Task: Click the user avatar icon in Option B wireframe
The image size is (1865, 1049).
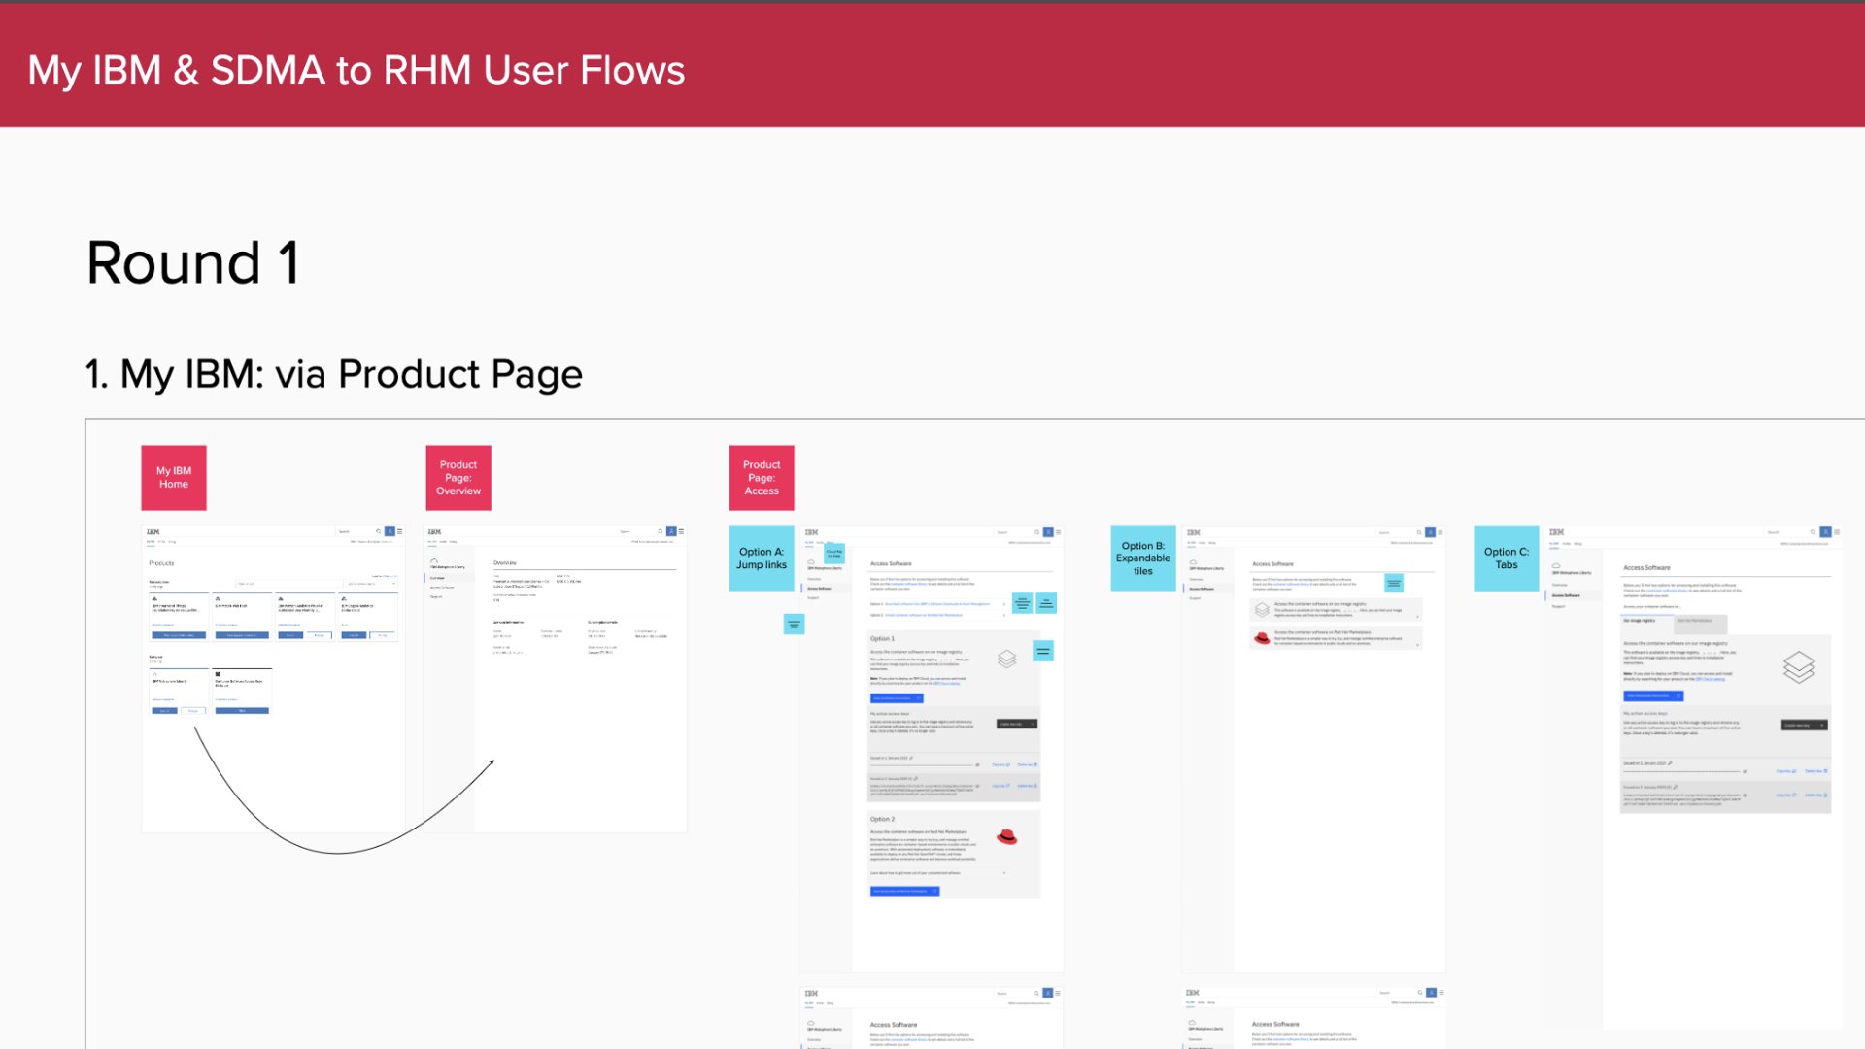Action: [1430, 532]
